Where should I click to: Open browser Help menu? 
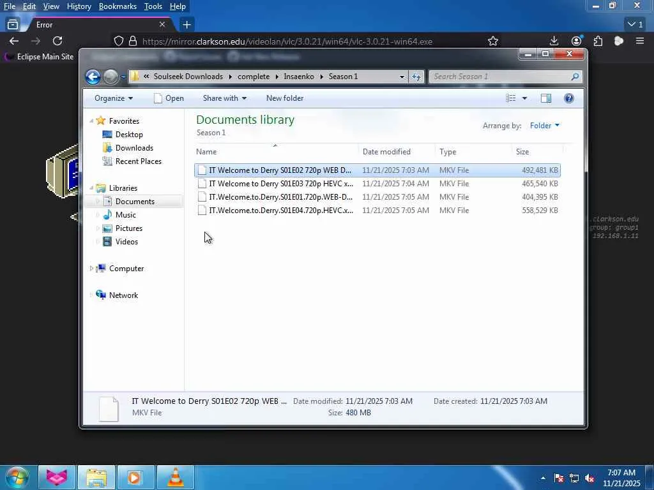(178, 6)
